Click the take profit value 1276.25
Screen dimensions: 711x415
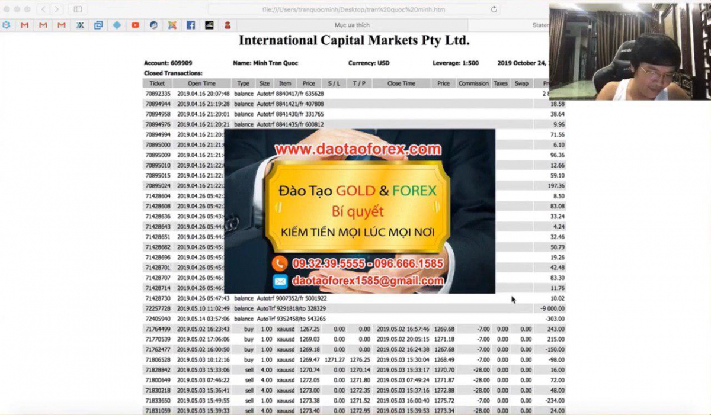coord(360,360)
